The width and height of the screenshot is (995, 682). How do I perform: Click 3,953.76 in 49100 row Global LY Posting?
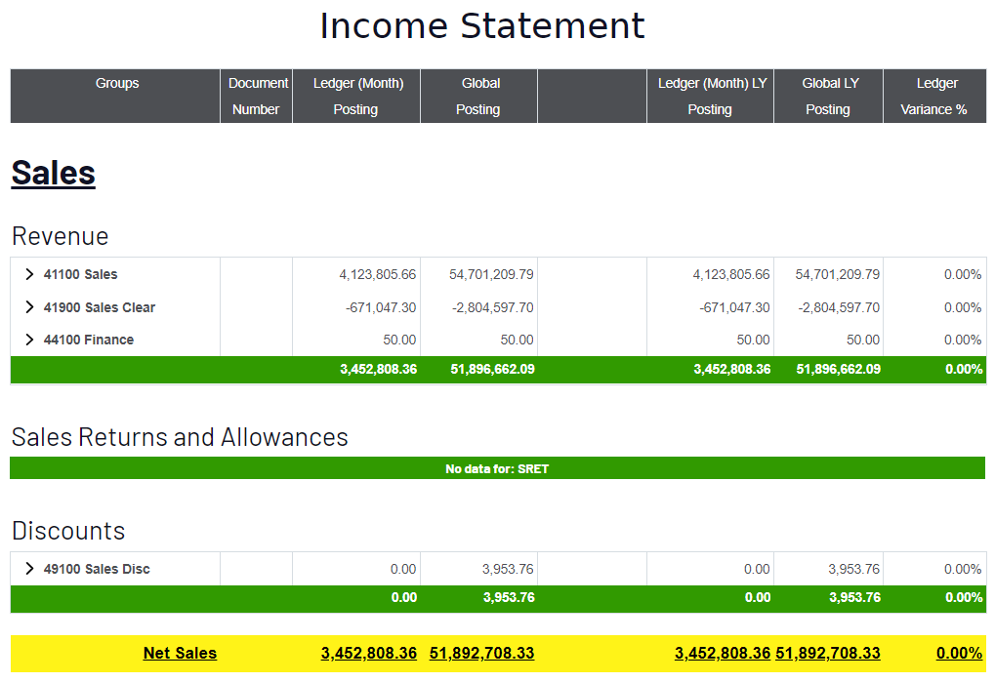point(854,569)
